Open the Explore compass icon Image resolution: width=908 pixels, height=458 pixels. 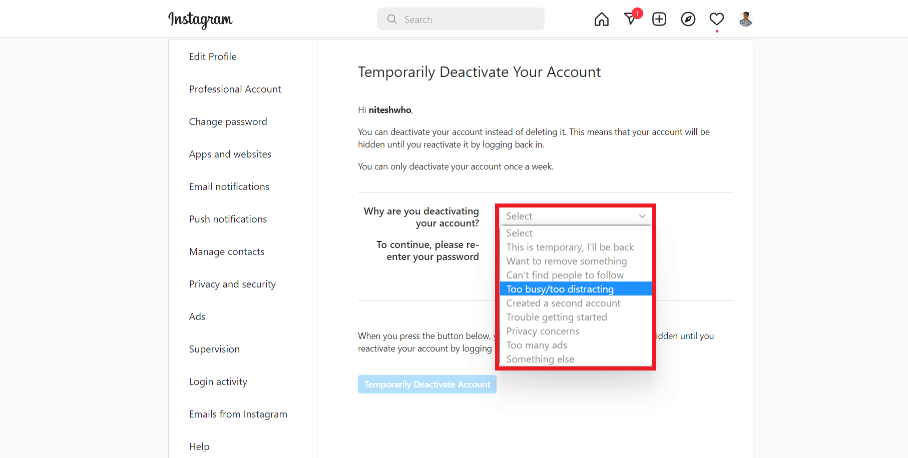pyautogui.click(x=688, y=19)
